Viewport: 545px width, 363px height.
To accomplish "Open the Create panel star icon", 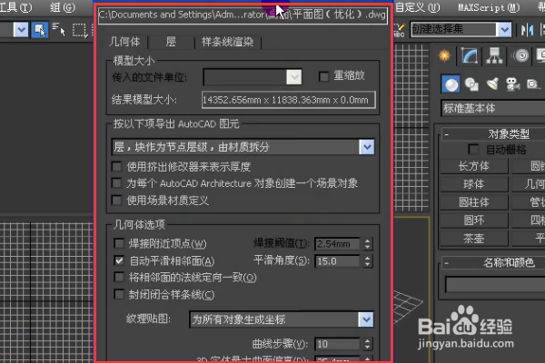I will coord(444,55).
